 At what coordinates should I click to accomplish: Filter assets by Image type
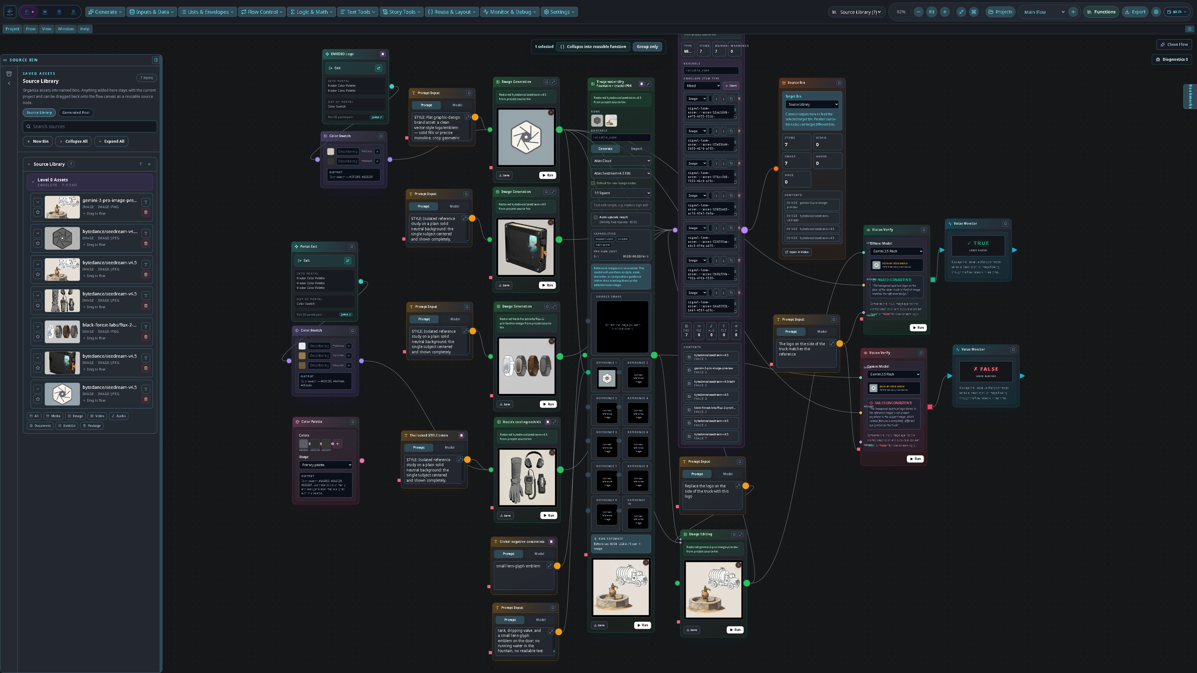click(75, 416)
